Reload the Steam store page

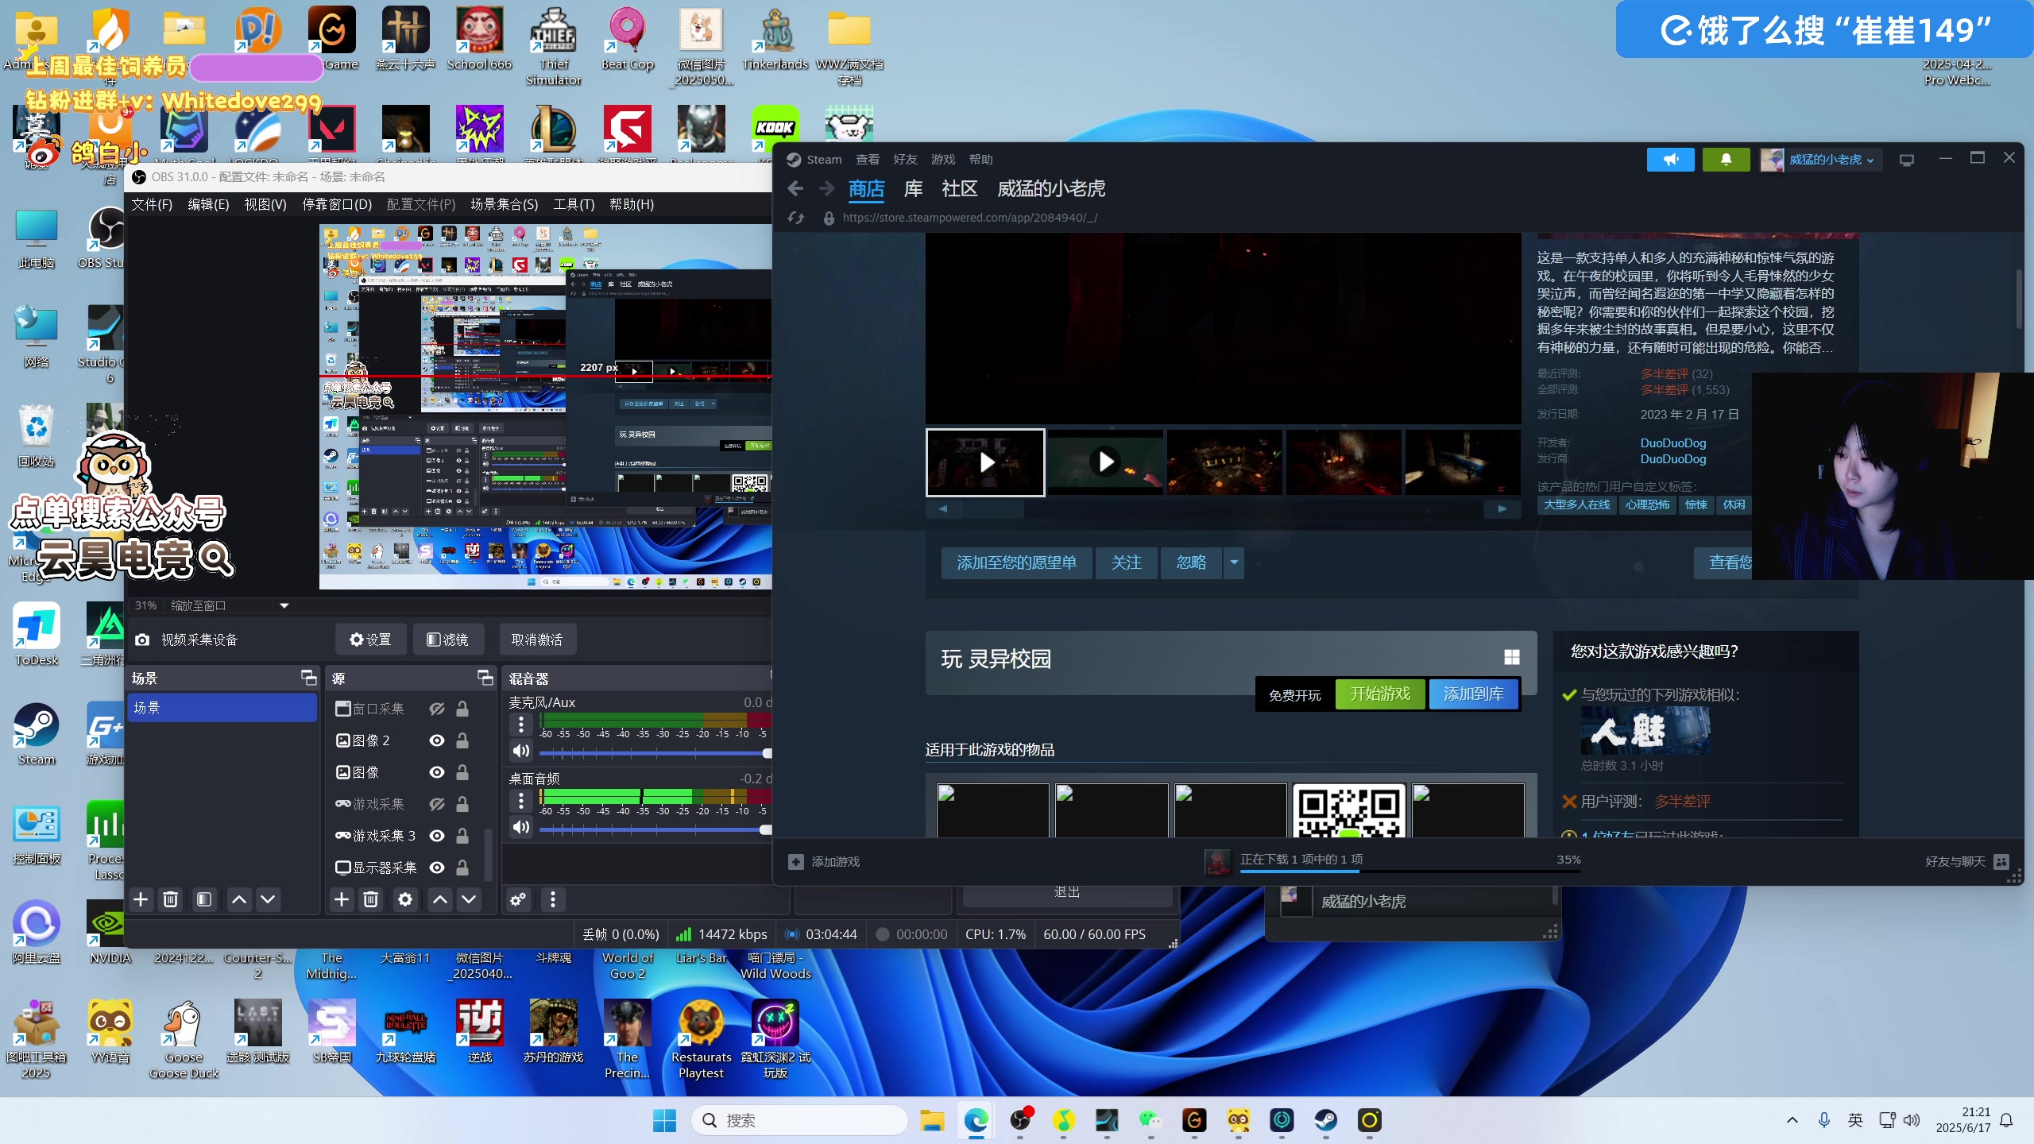click(x=796, y=218)
